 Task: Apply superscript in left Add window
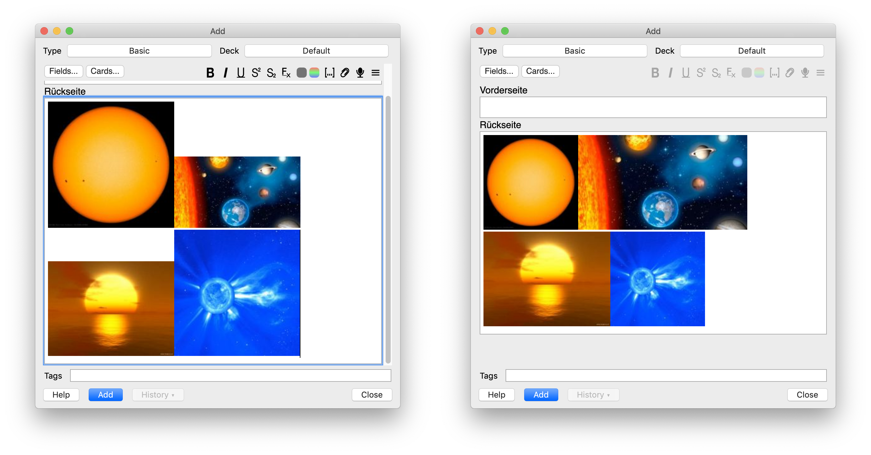(256, 73)
